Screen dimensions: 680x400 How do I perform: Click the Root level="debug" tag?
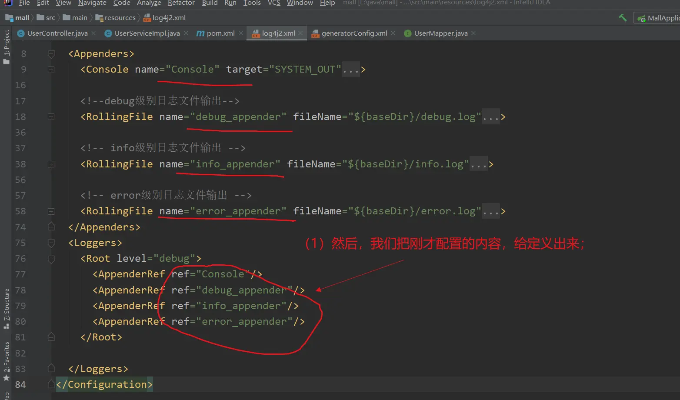tap(141, 259)
